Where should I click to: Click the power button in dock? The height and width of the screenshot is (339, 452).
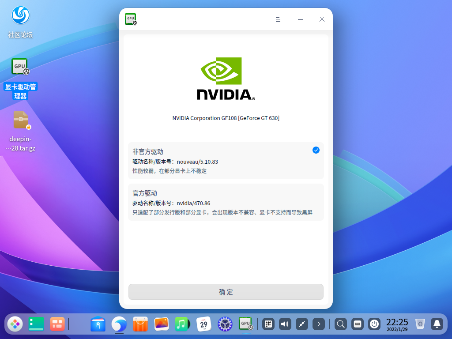tap(374, 324)
